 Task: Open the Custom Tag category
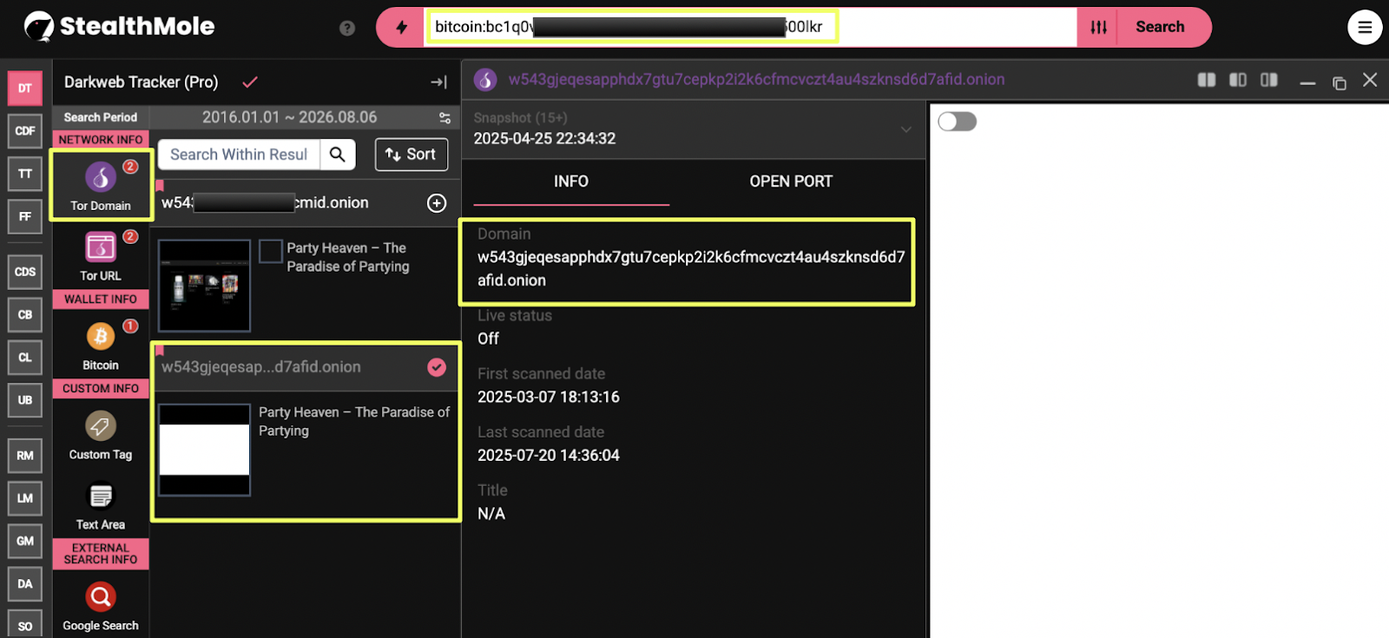[x=101, y=434]
